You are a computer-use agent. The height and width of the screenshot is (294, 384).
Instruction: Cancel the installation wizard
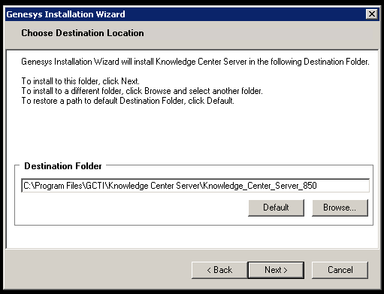click(x=340, y=270)
